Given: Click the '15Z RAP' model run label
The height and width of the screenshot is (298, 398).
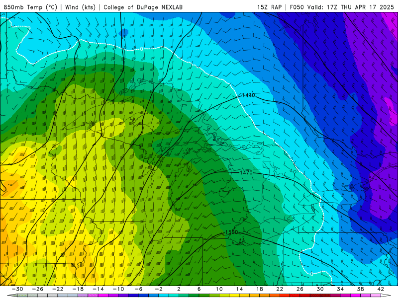Looking at the screenshot, I should click(x=270, y=7).
